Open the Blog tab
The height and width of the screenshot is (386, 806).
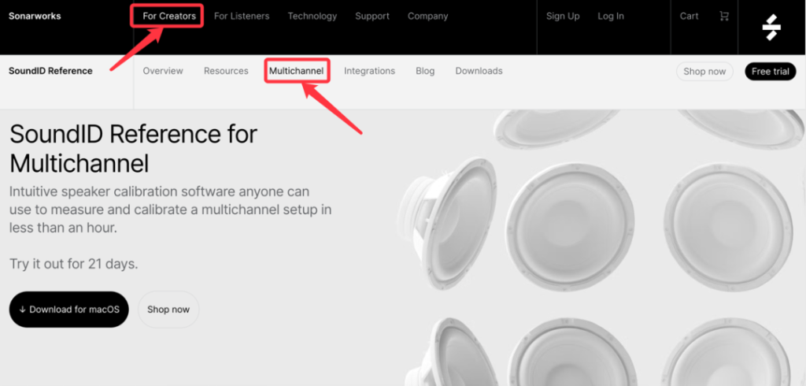point(425,71)
